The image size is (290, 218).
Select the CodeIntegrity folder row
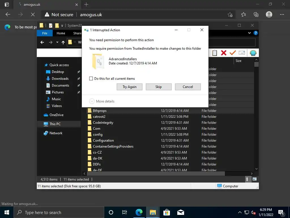click(170, 123)
